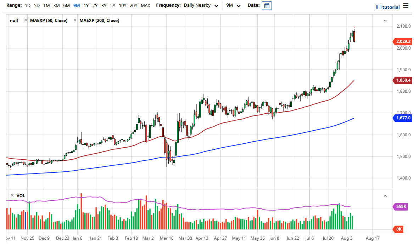This screenshot has height=245, width=414.
Task: Click the null series label
Action: point(14,20)
